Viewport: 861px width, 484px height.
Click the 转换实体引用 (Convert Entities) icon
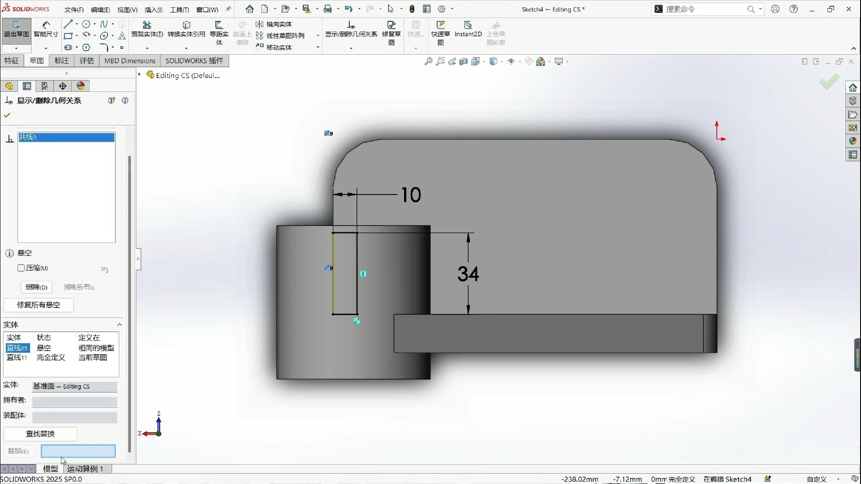pyautogui.click(x=186, y=28)
